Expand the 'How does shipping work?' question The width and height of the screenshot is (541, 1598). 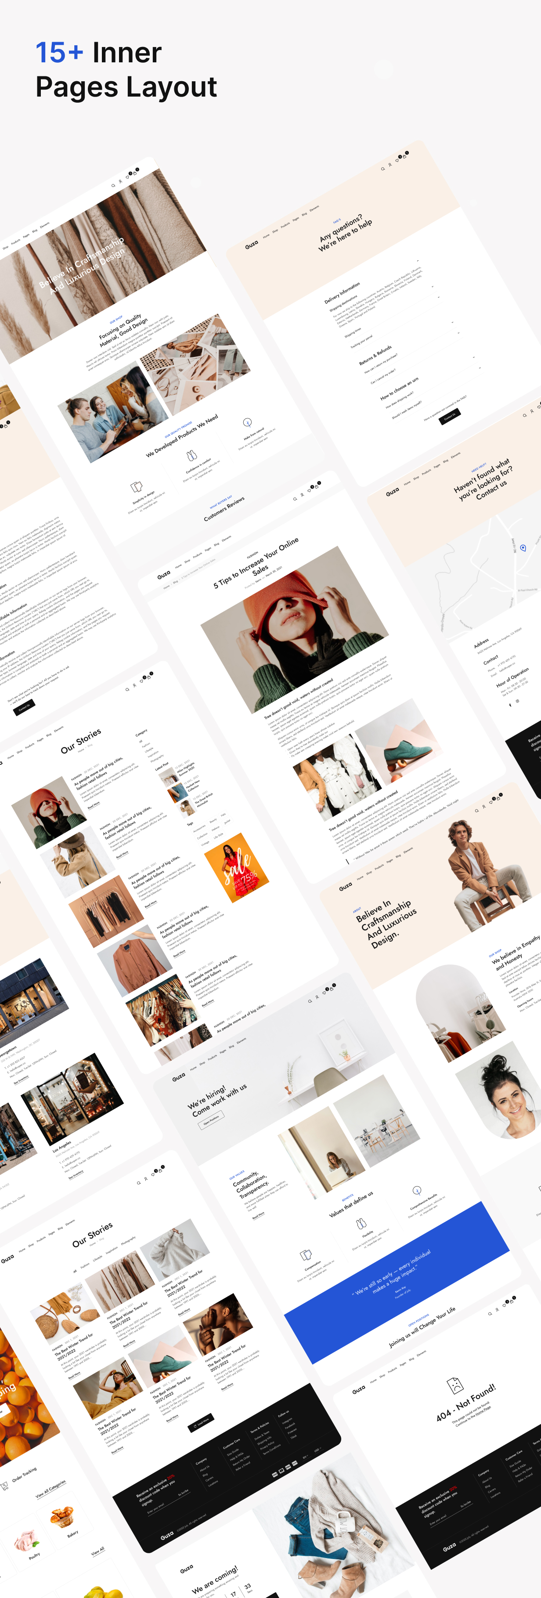[x=474, y=358]
